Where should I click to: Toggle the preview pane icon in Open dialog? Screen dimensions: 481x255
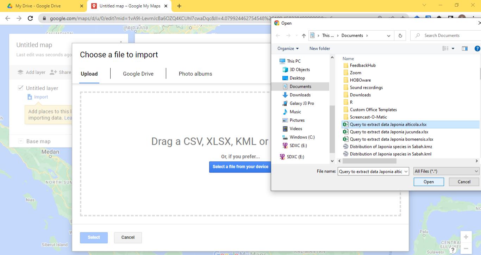tap(465, 49)
